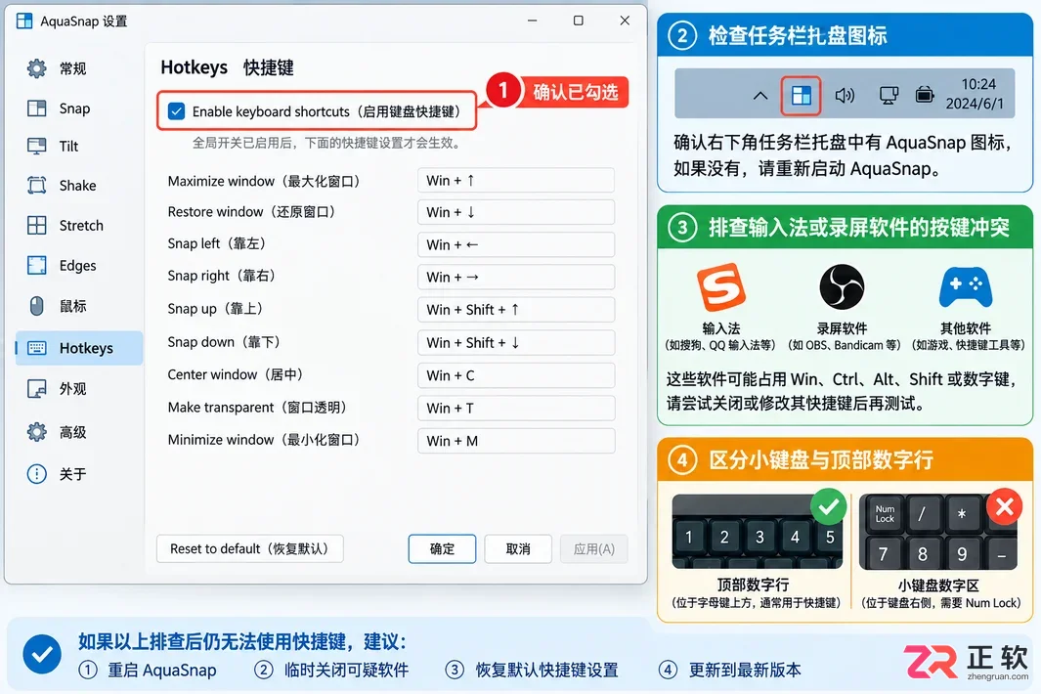Click the AquaSnap logo in title bar
Screen dimensions: 1041x694
24,21
